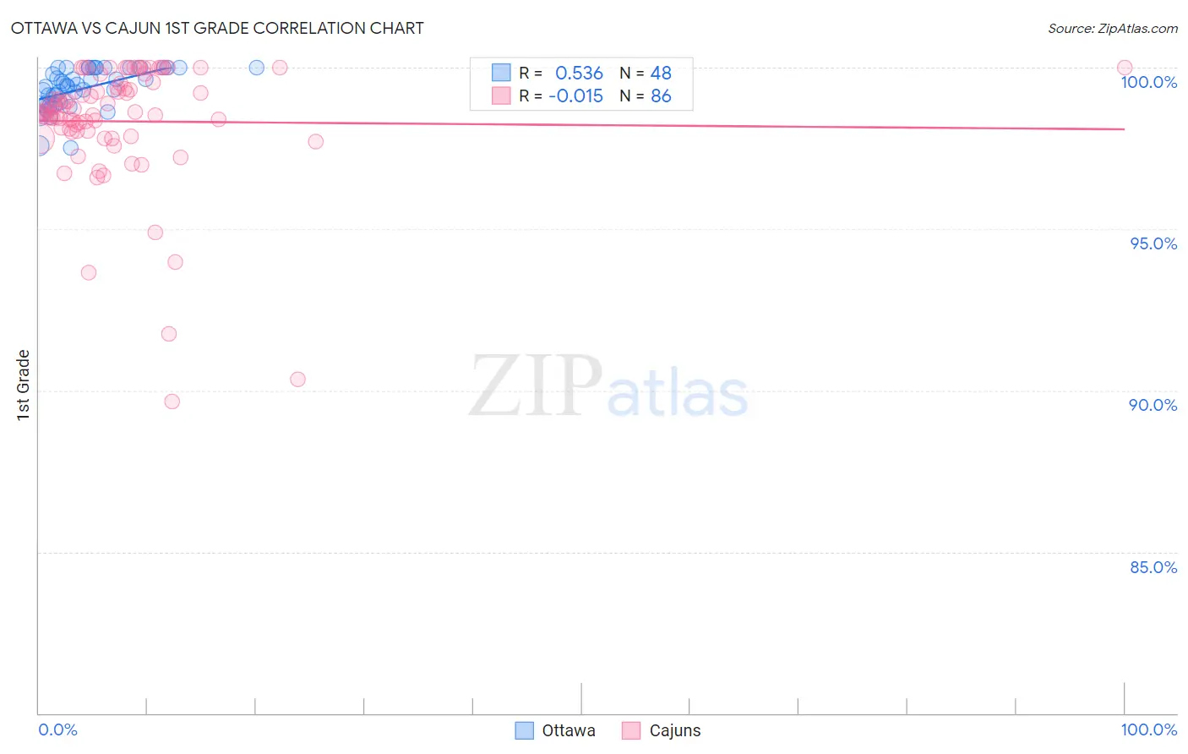Click the 1st Grade y-axis title
1188x754 pixels.
(x=23, y=385)
